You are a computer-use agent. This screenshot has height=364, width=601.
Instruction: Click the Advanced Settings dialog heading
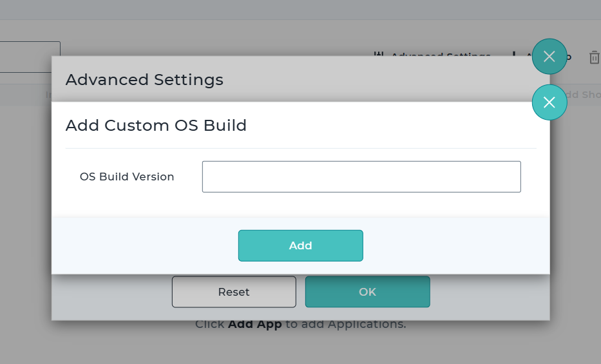click(x=144, y=80)
